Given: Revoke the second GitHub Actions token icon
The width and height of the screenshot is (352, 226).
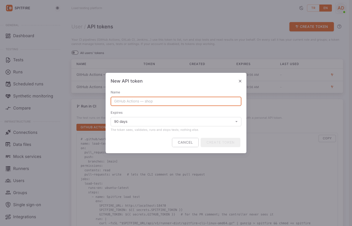Looking at the screenshot, I should 332,87.
